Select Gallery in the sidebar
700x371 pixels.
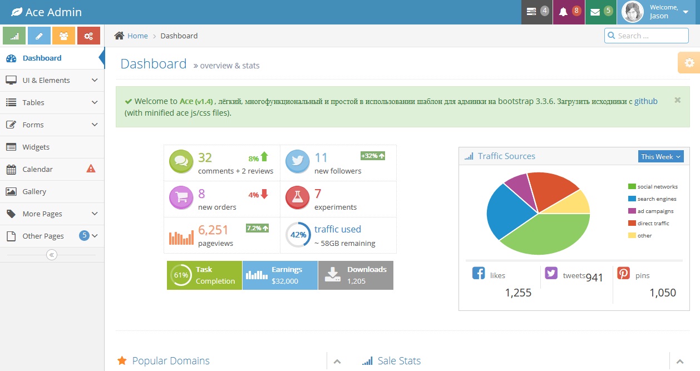click(x=34, y=191)
